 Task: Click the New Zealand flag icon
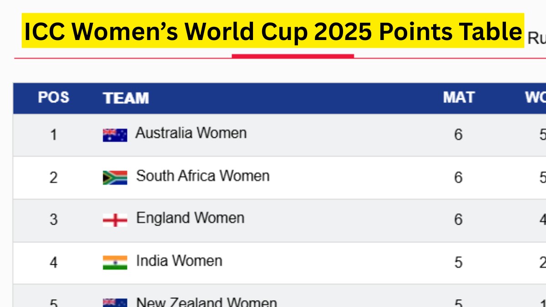click(115, 302)
